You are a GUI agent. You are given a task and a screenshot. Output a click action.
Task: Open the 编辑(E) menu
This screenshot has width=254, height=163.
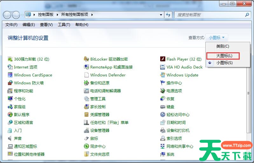coord(29,25)
